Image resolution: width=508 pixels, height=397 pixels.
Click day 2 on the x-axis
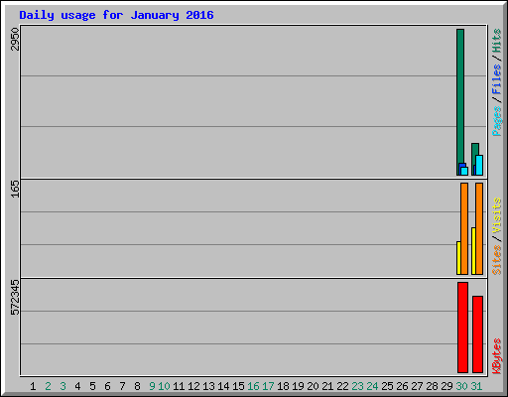48,386
